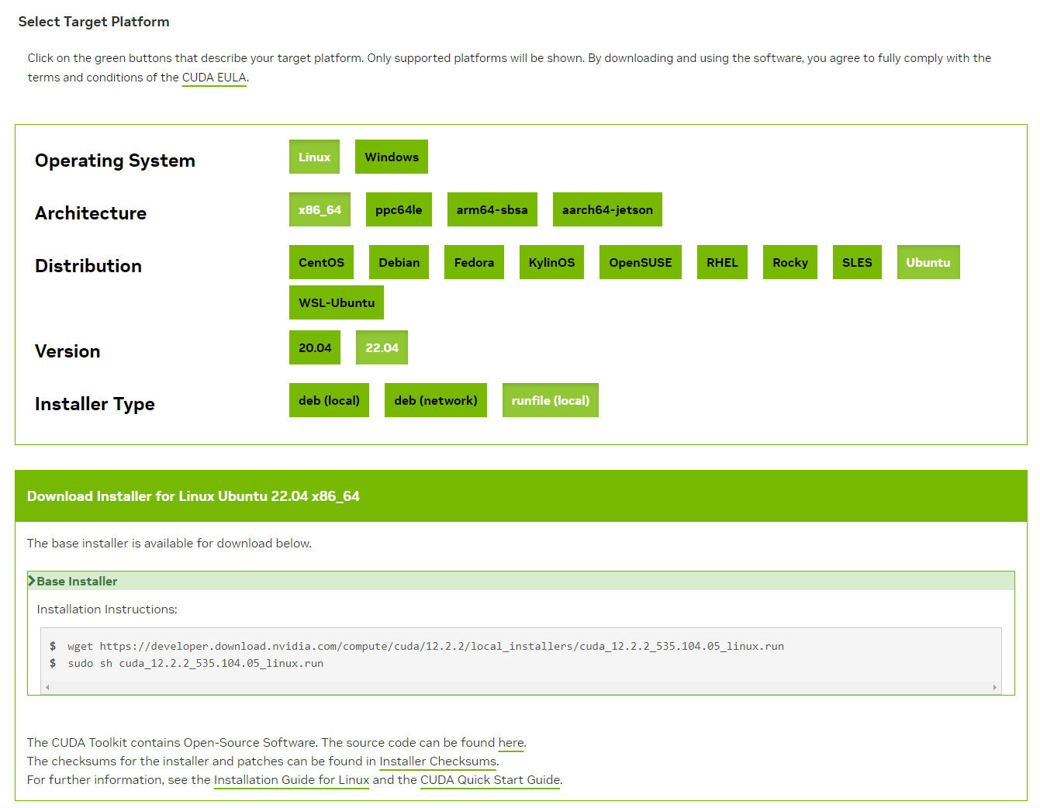Select the SLES distribution
Image resolution: width=1040 pixels, height=808 pixels.
point(857,262)
